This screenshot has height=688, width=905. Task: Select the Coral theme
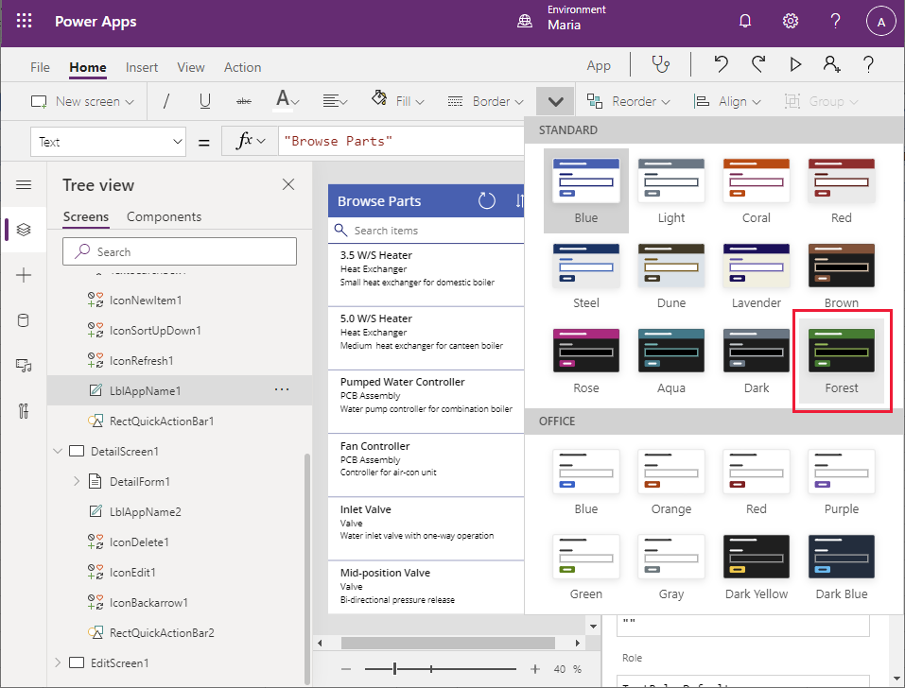[x=757, y=191]
